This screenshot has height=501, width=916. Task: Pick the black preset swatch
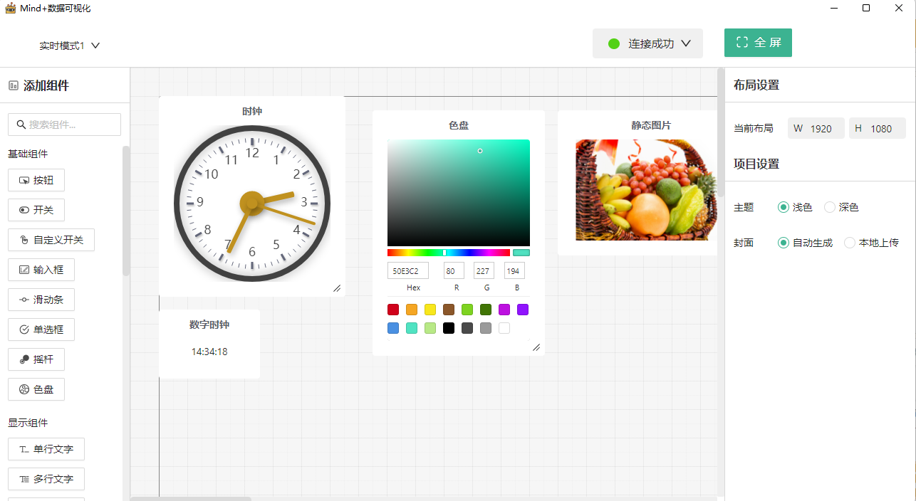pyautogui.click(x=449, y=328)
